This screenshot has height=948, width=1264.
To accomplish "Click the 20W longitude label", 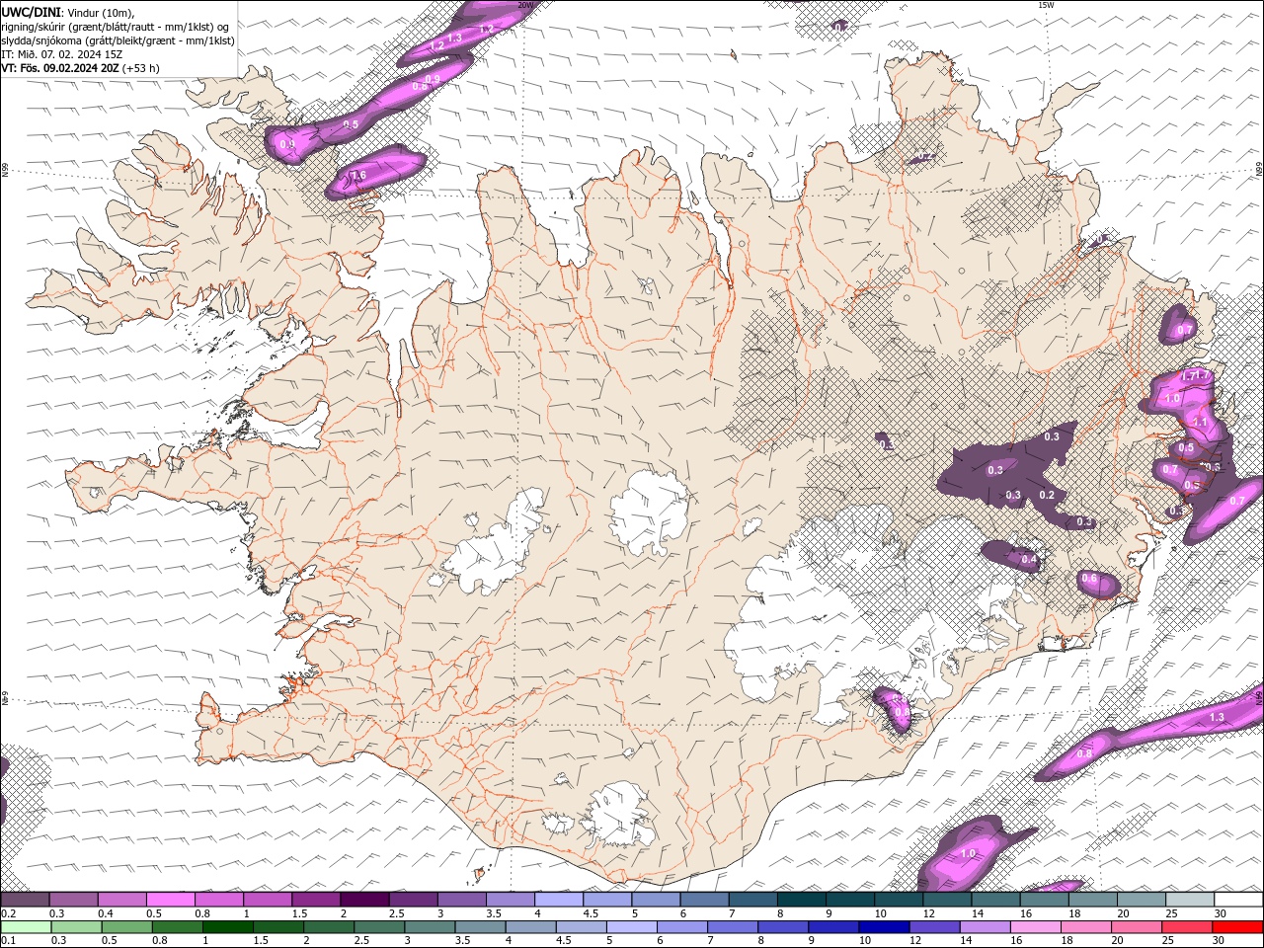I will tap(525, 5).
